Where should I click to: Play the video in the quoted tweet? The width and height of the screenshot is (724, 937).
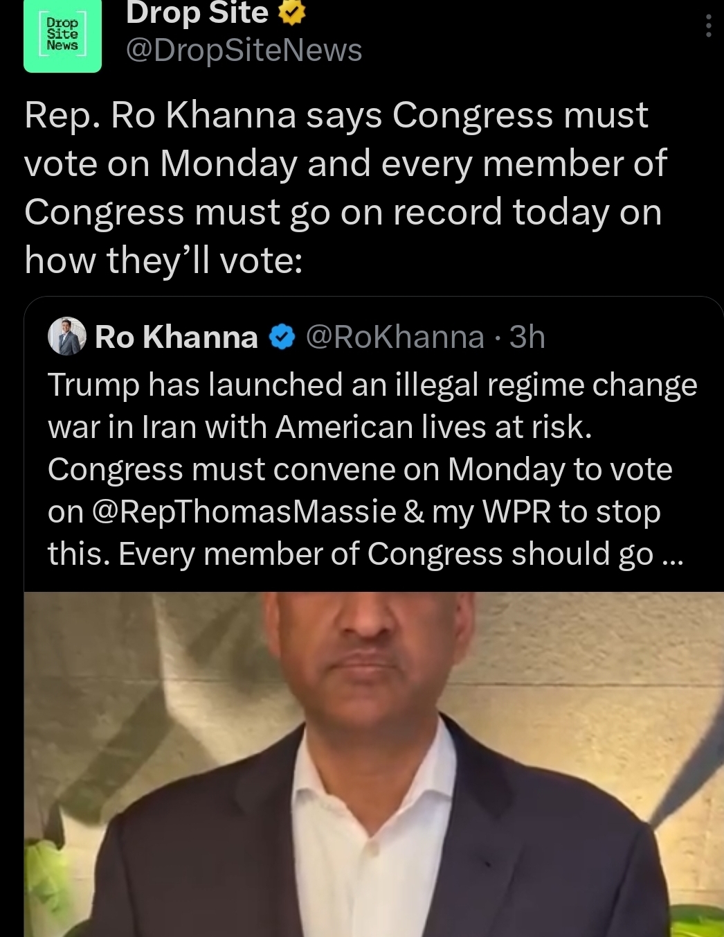[x=374, y=762]
